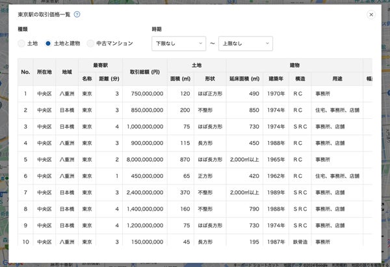Open the 下限なし period dropdown
Image resolution: width=390 pixels, height=267 pixels.
pos(179,44)
